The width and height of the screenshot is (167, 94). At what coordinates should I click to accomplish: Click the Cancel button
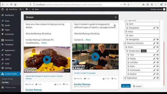click(x=137, y=86)
